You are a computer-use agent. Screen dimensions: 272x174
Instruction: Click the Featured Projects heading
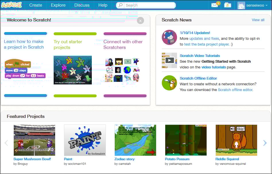tap(26, 116)
